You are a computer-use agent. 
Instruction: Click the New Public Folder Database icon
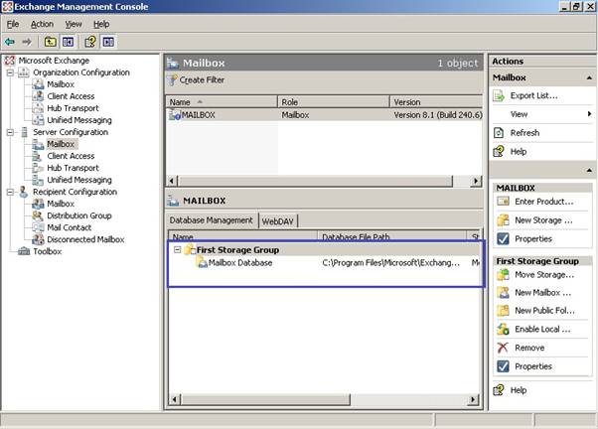[x=503, y=311]
